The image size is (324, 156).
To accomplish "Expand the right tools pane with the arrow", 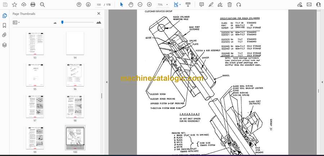I will pyautogui.click(x=322, y=82).
